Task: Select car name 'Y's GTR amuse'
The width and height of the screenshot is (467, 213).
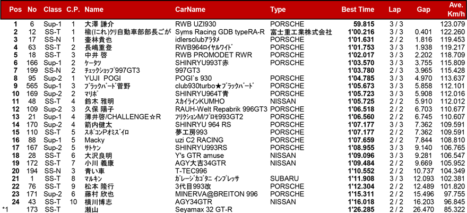Action: pyautogui.click(x=199, y=156)
